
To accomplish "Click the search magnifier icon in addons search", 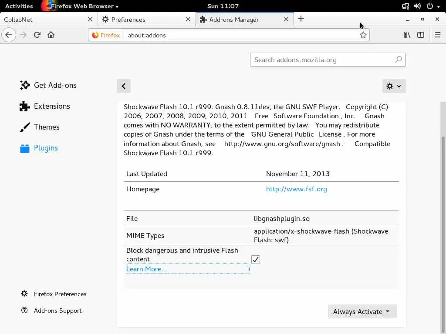I will [x=399, y=60].
